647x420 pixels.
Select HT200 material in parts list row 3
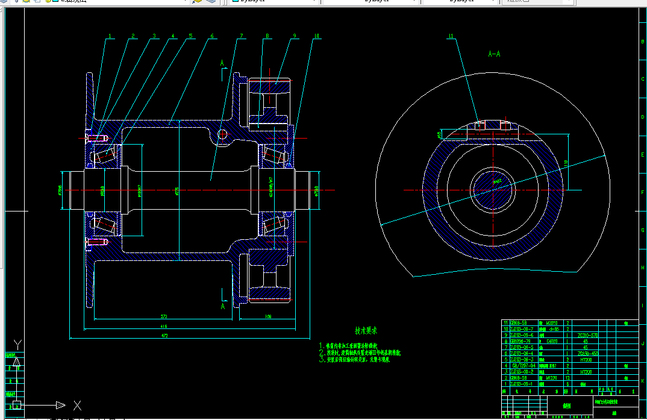(x=586, y=372)
